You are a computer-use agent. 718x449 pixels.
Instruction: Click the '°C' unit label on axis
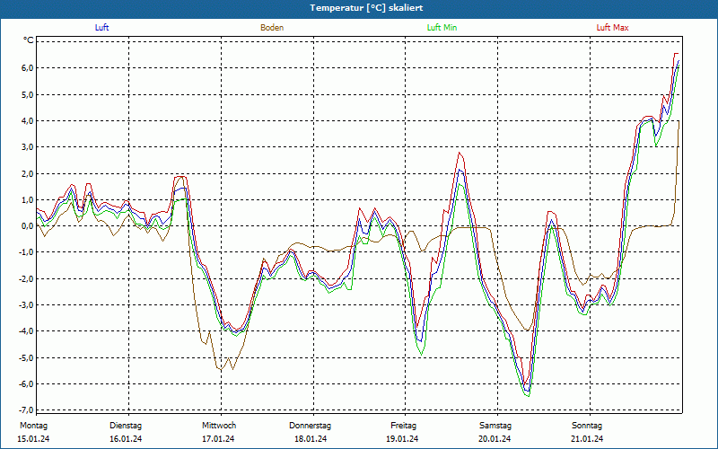coord(29,40)
